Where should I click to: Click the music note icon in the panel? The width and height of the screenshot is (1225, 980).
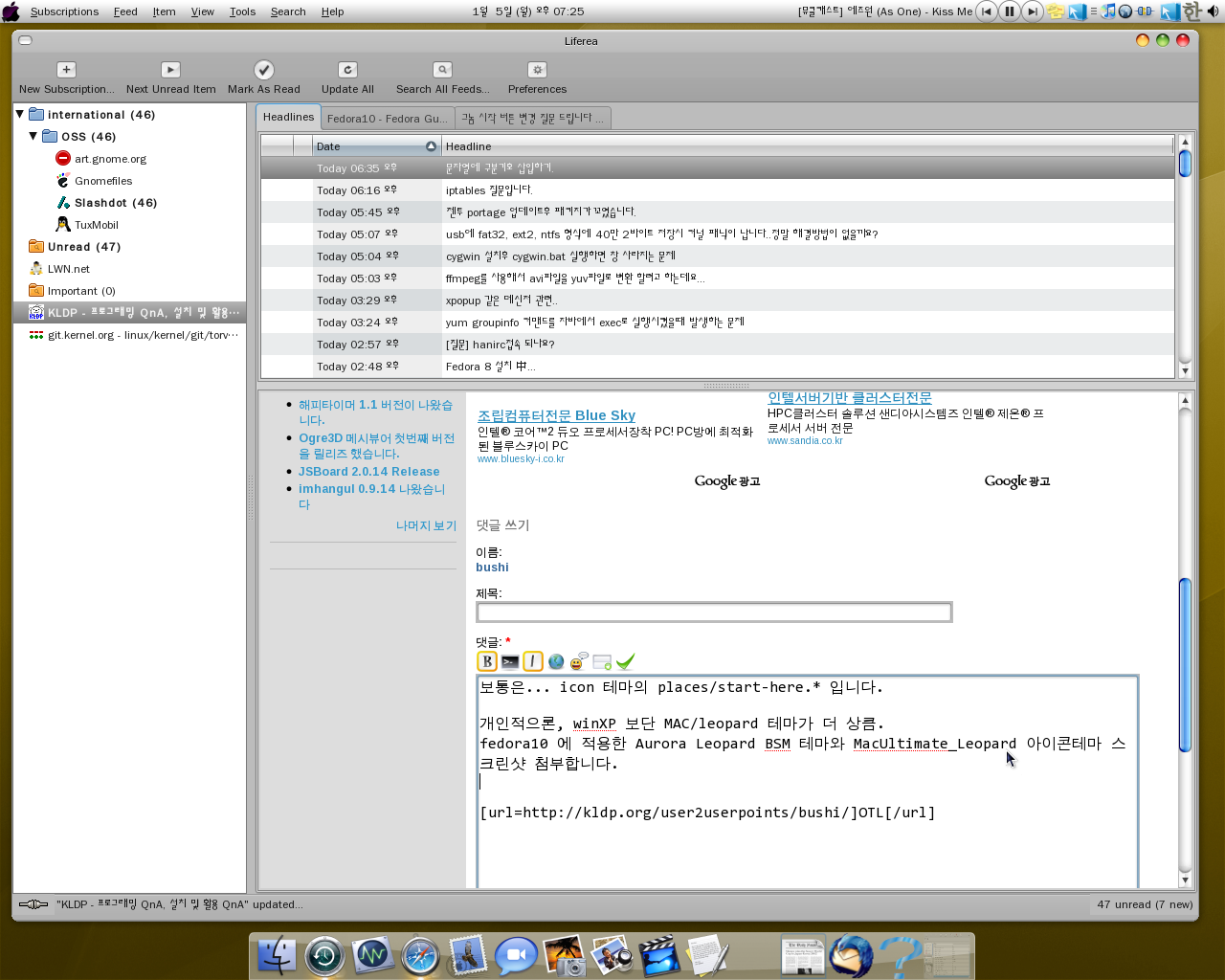tap(1108, 11)
